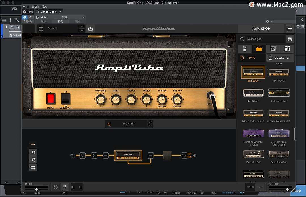Click the TAP tempo button
The image size is (306, 197).
click(260, 187)
